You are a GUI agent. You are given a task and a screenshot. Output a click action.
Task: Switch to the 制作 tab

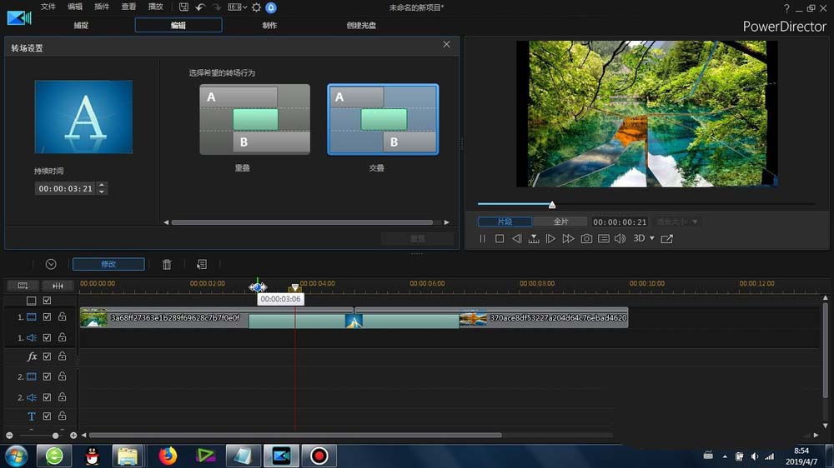(269, 25)
